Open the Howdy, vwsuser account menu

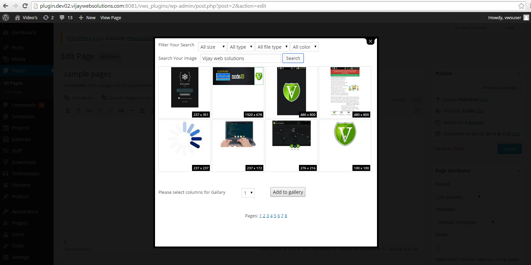pos(508,17)
